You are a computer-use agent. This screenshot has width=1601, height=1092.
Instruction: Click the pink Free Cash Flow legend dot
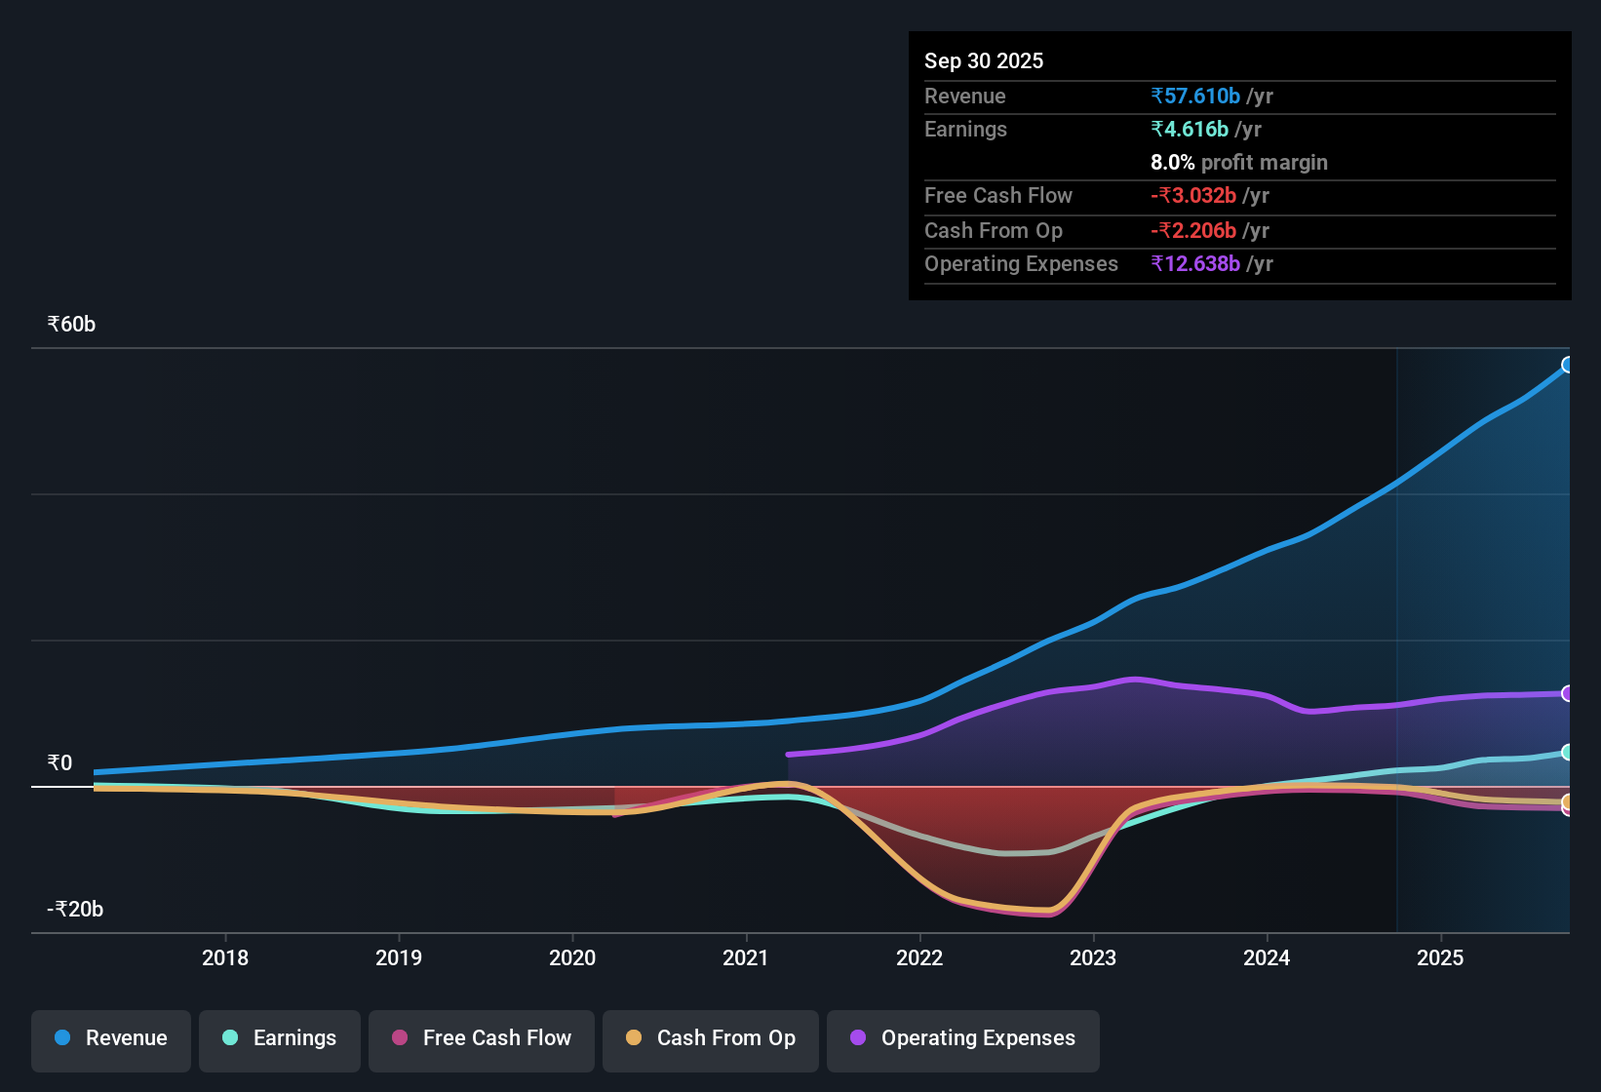(x=400, y=1038)
